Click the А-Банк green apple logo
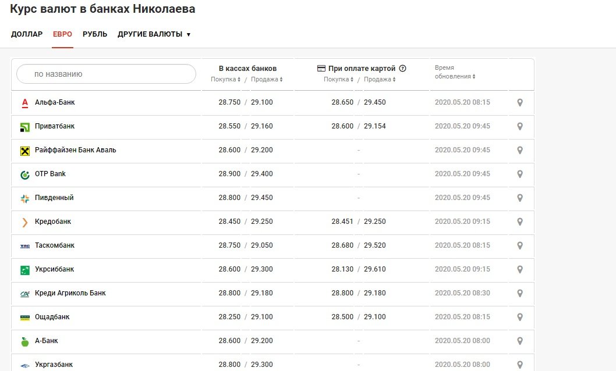616x371 pixels. pos(25,341)
